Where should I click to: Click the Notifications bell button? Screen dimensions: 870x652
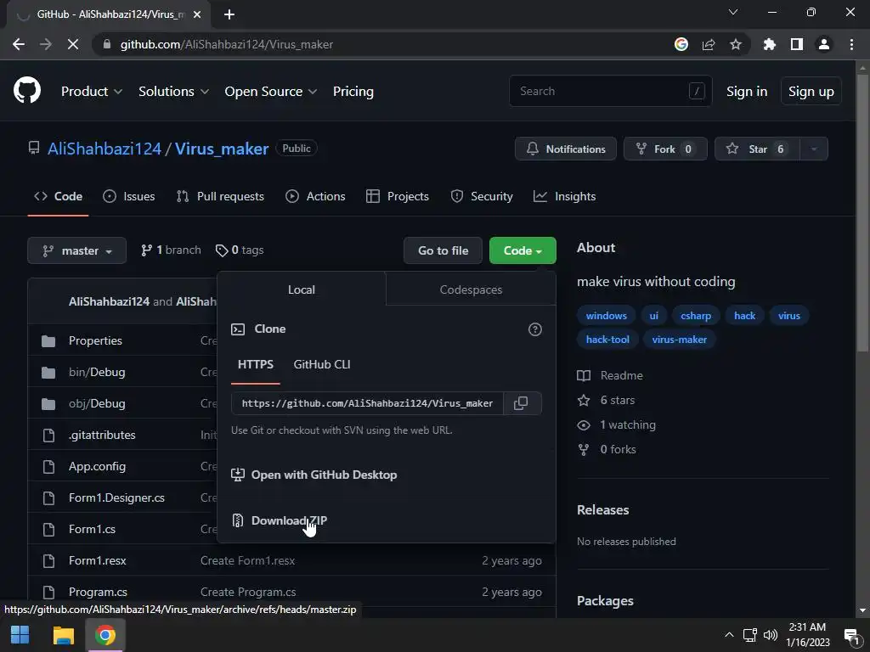click(565, 149)
